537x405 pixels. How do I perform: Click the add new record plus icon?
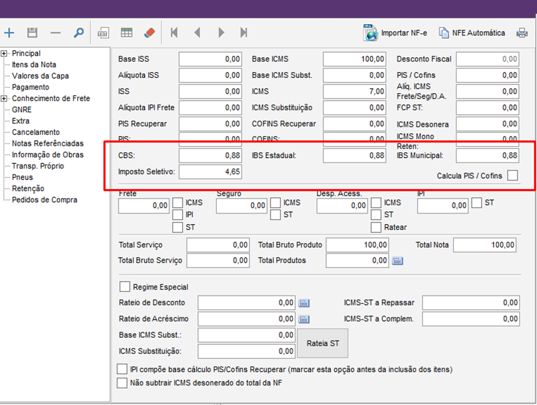pyautogui.click(x=9, y=33)
